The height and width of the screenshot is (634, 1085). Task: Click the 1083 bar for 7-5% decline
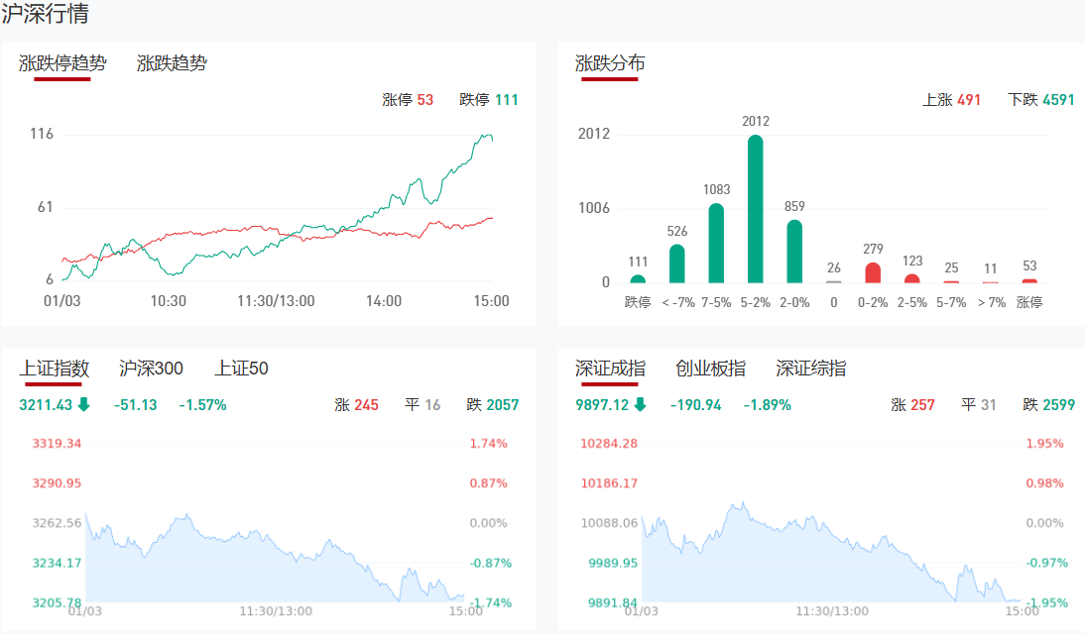[x=716, y=243]
